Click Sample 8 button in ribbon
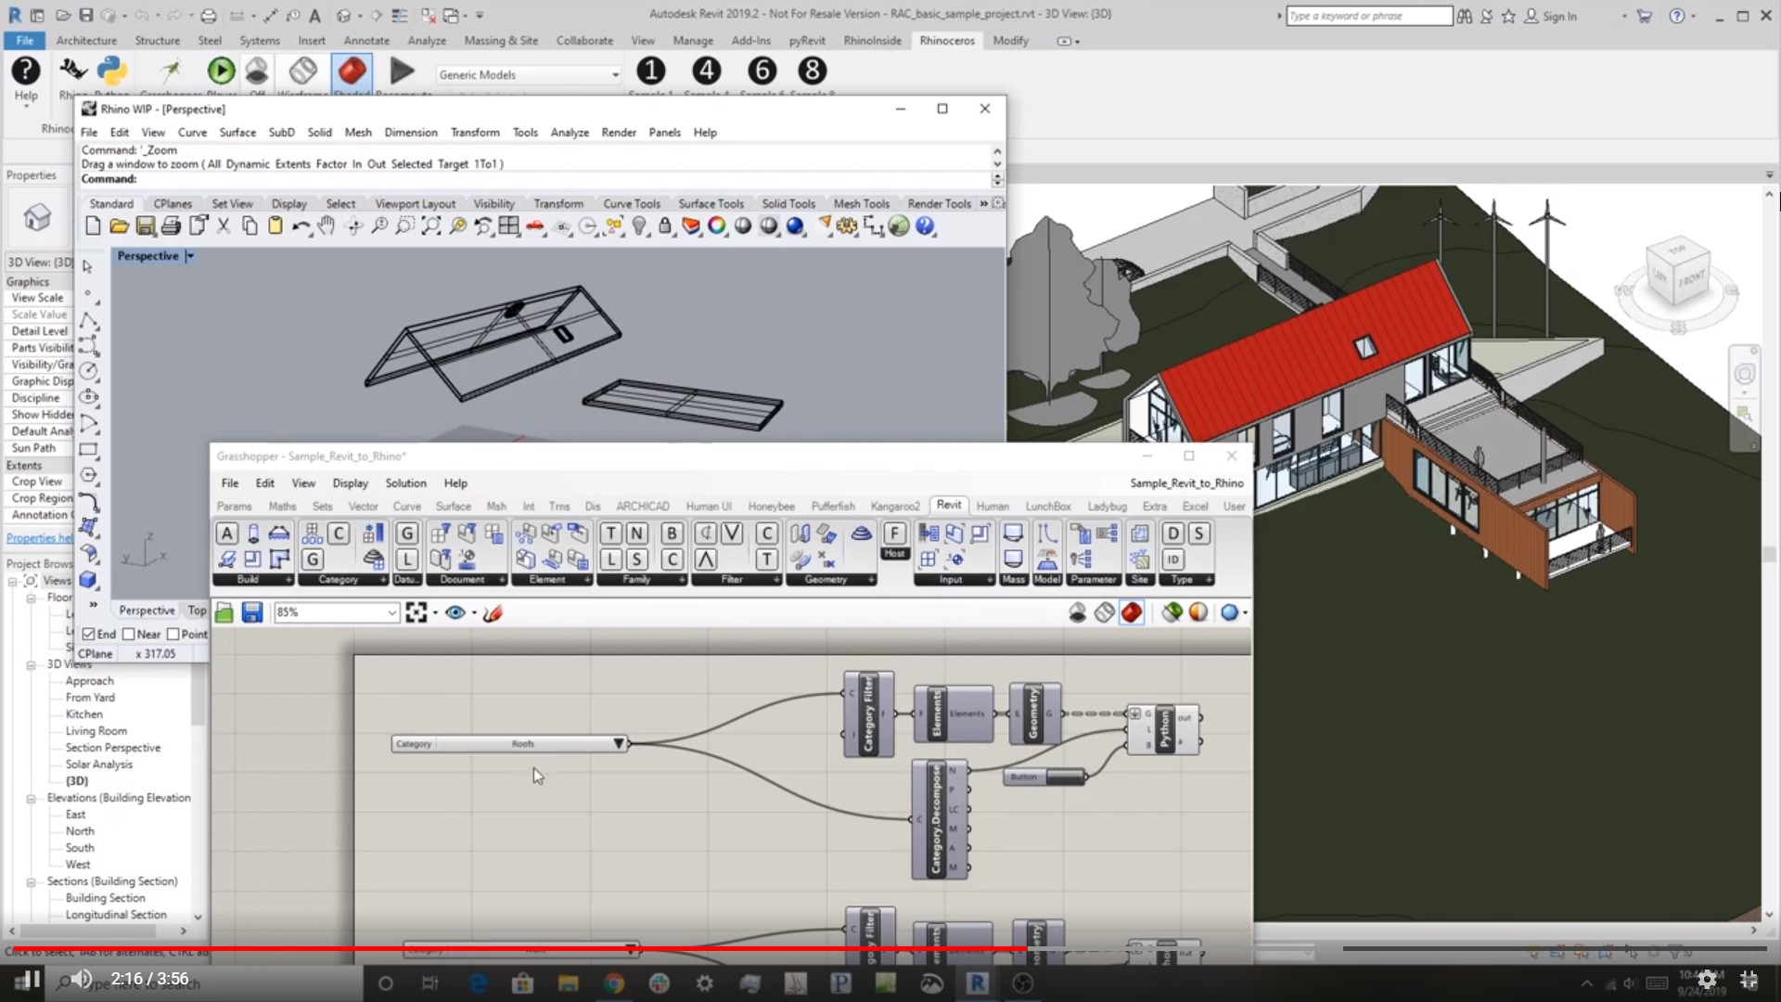Viewport: 1781px width, 1002px height. pyautogui.click(x=813, y=71)
